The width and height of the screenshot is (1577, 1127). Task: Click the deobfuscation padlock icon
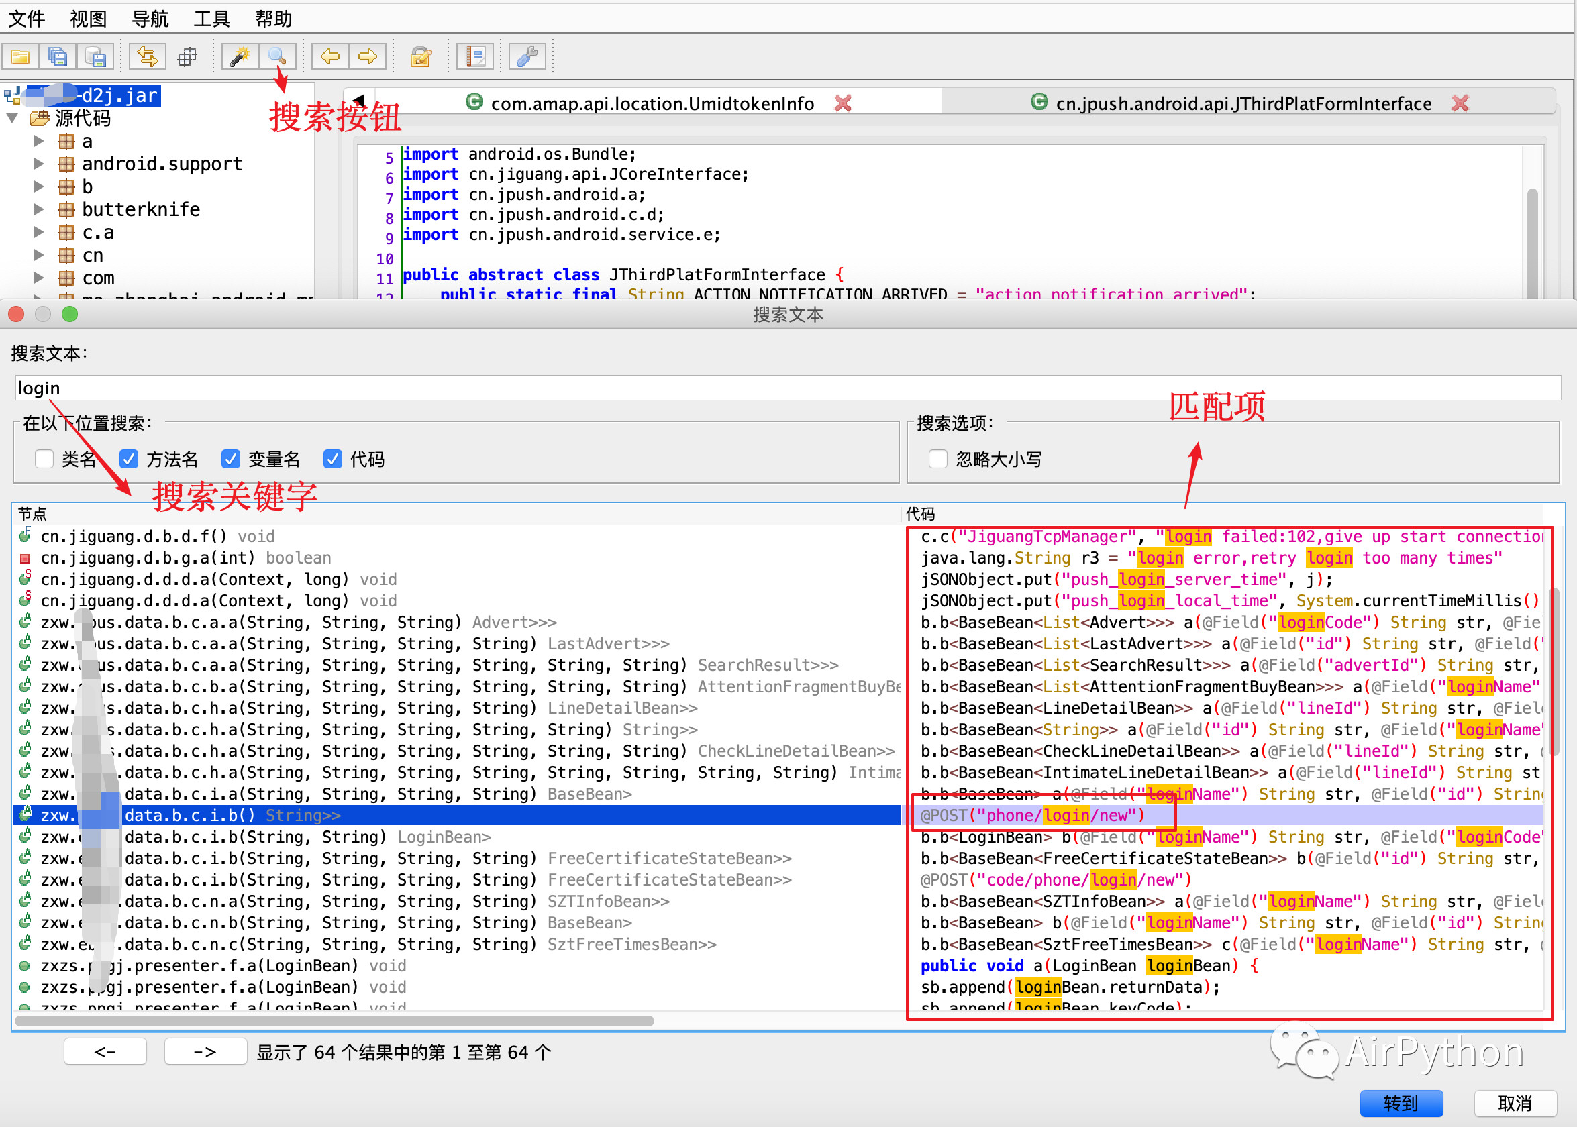click(x=421, y=57)
